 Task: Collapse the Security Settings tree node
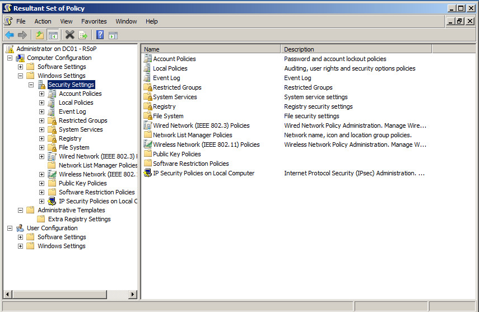pos(31,85)
